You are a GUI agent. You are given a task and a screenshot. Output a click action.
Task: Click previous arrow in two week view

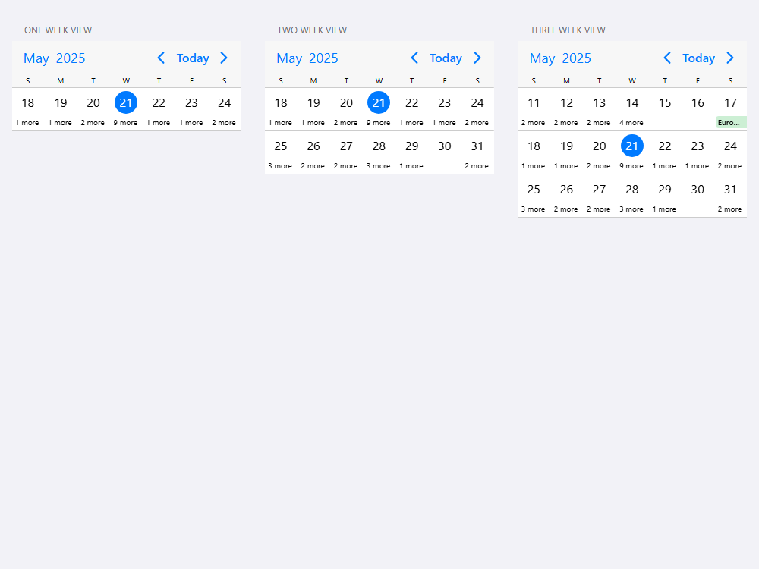pyautogui.click(x=414, y=58)
